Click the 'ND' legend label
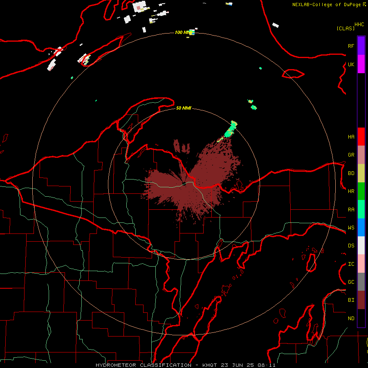Viewport: 368px width, 368px height. click(x=351, y=319)
